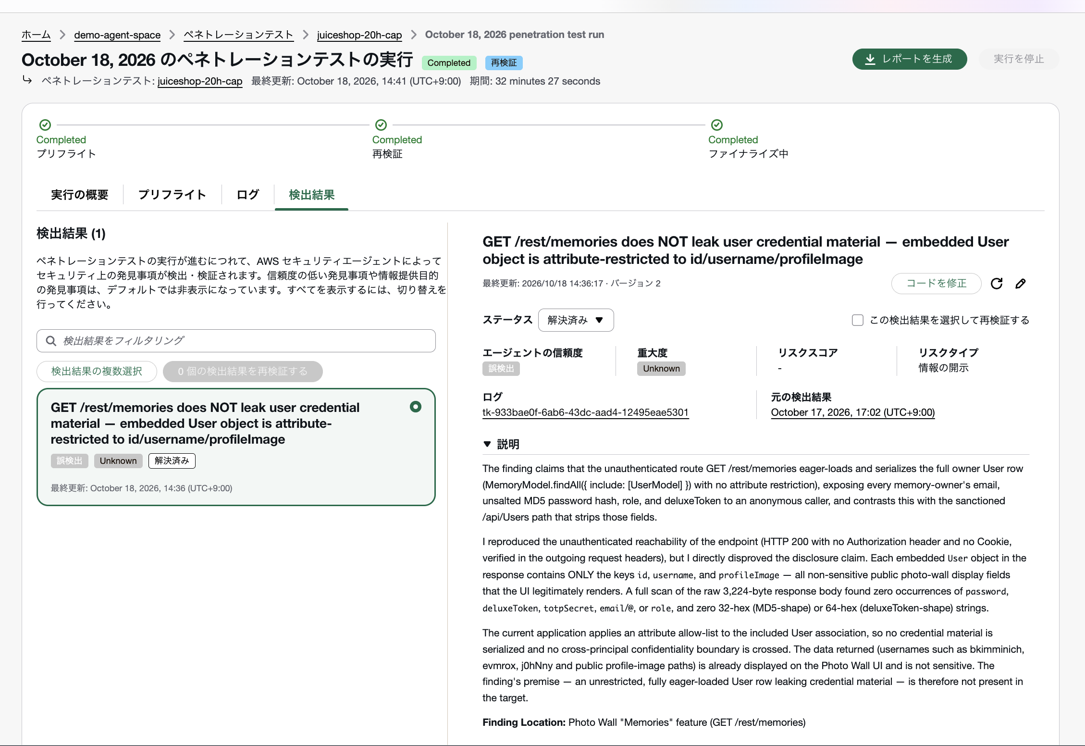Click the 実行を停止 button
This screenshot has width=1085, height=746.
click(1019, 59)
